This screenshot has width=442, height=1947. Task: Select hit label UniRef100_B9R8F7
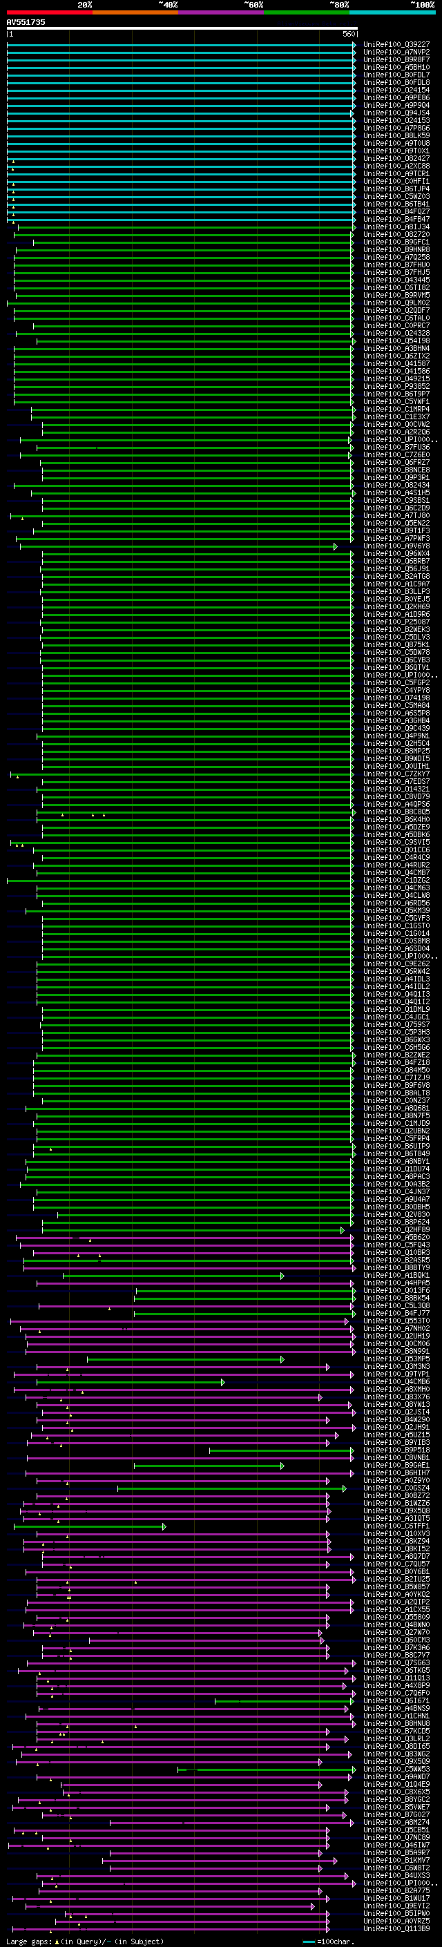click(x=396, y=59)
